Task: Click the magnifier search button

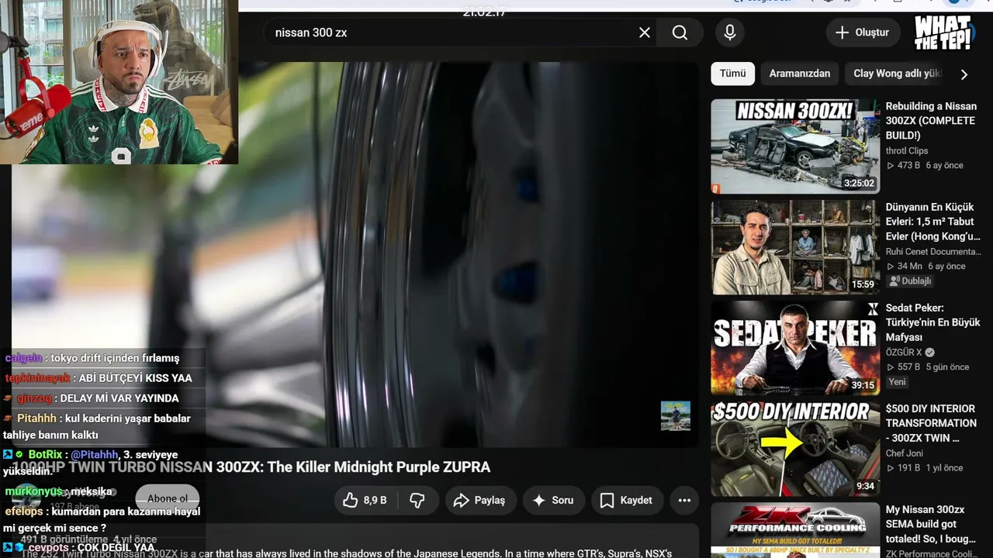Action: coord(680,33)
